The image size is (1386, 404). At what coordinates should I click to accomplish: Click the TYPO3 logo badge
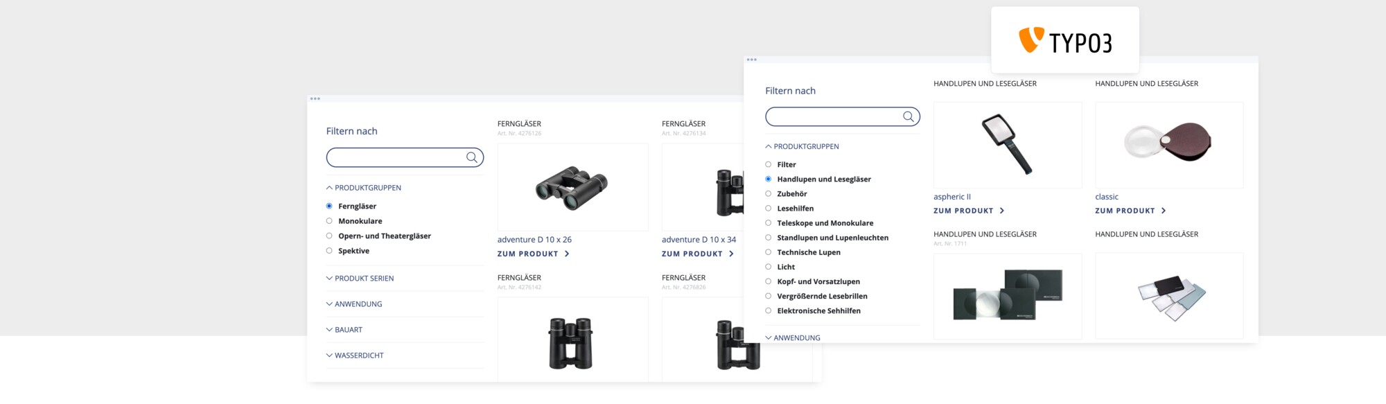point(1065,40)
